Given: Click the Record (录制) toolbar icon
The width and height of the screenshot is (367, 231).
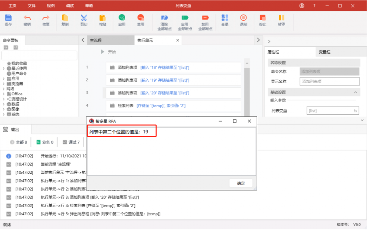Looking at the screenshot, I should tap(243, 18).
